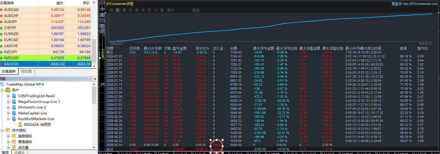Expand the CXMTradingLtd-Real2 node
Viewport: 440px width, 154px height.
point(8,96)
